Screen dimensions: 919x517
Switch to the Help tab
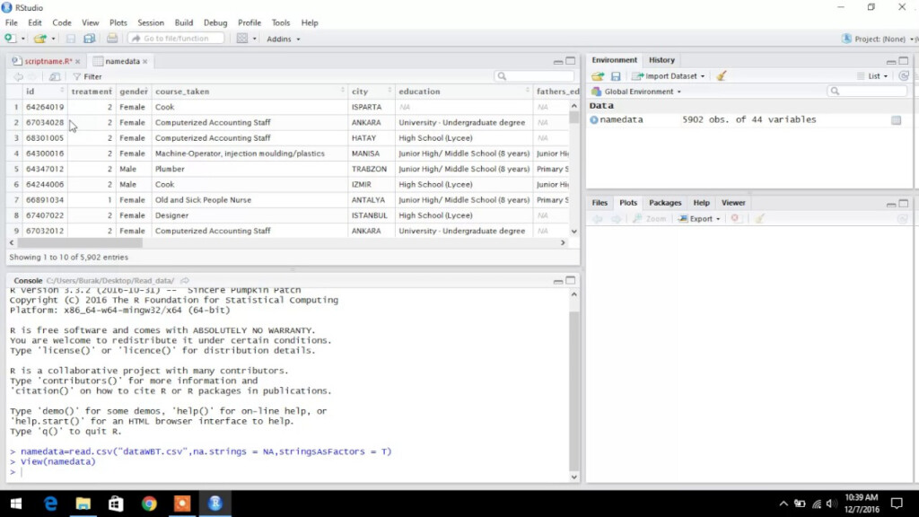(x=702, y=203)
